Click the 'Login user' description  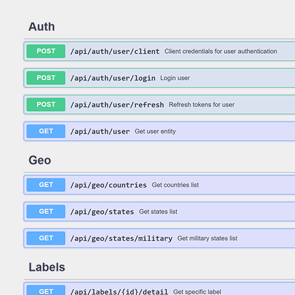tap(175, 78)
